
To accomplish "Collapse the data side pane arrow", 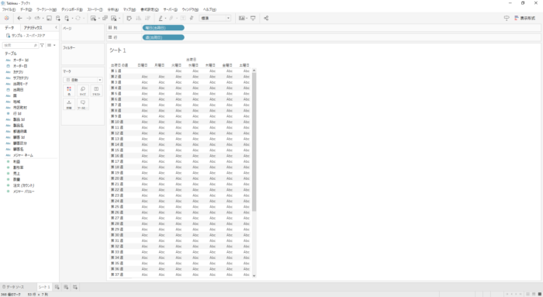I will pos(56,27).
